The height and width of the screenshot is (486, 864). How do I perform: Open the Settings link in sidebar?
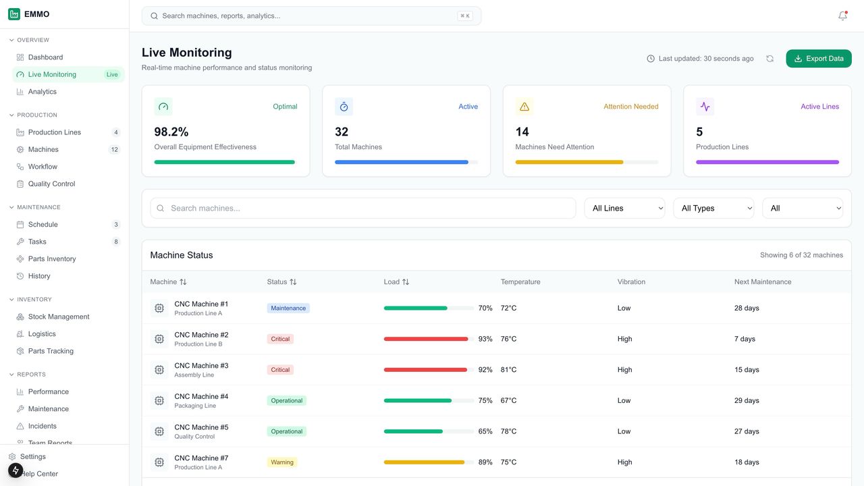(32, 456)
